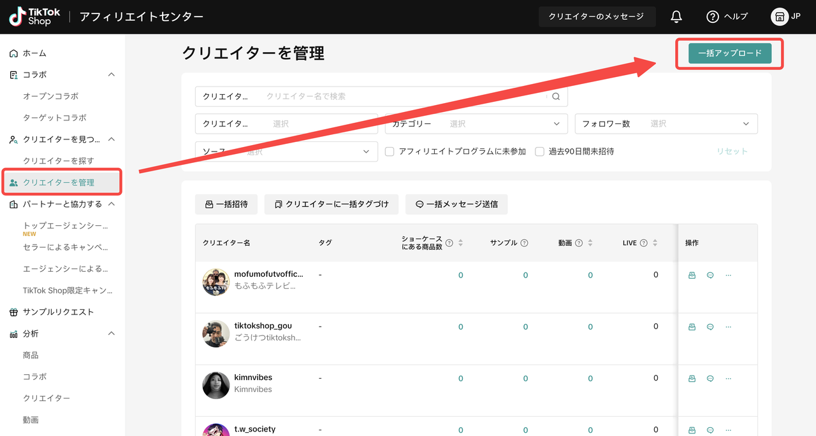Image resolution: width=816 pixels, height=436 pixels.
Task: Open the フォロワー数 dropdown
Action: tap(666, 124)
